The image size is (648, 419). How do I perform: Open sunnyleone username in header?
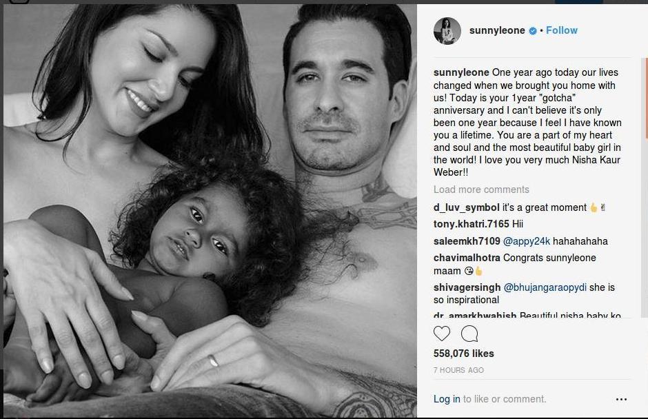[x=497, y=30]
